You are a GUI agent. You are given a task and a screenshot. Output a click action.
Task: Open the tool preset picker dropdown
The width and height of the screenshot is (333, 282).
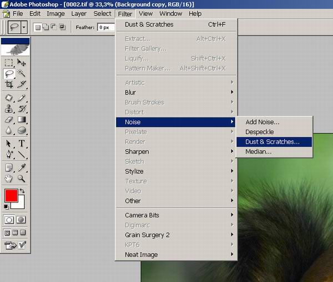pyautogui.click(x=24, y=27)
